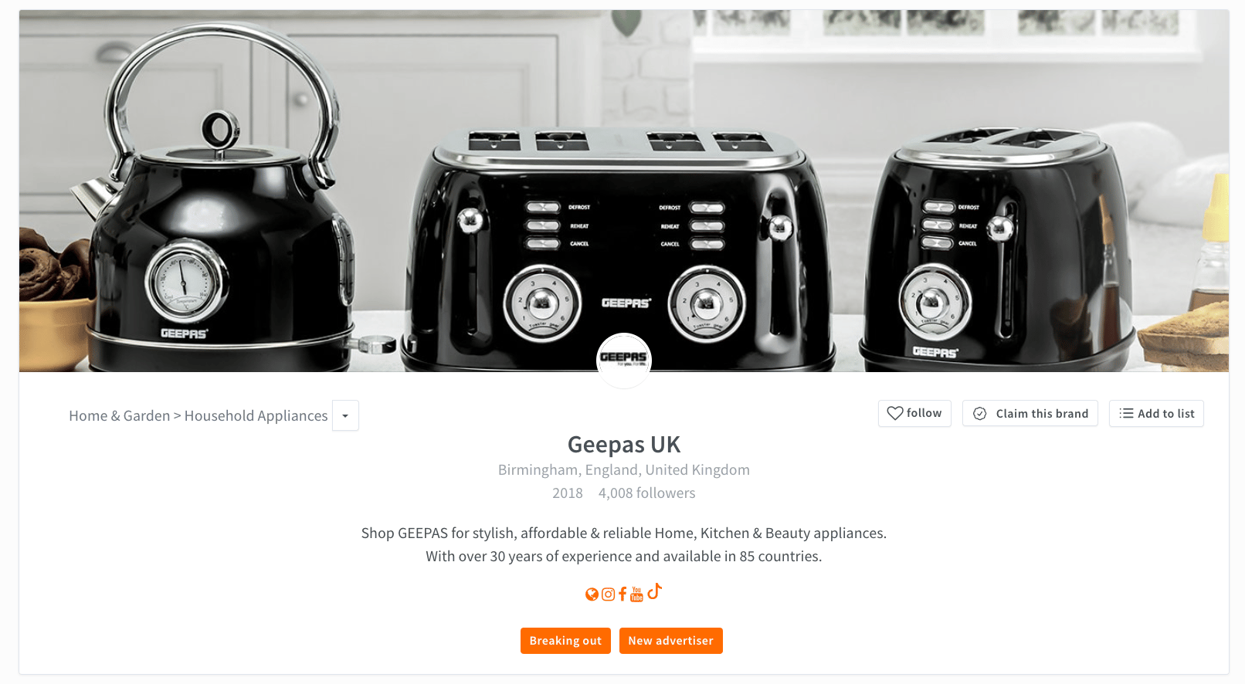Visit the Facebook page icon
The image size is (1245, 684).
pos(622,594)
